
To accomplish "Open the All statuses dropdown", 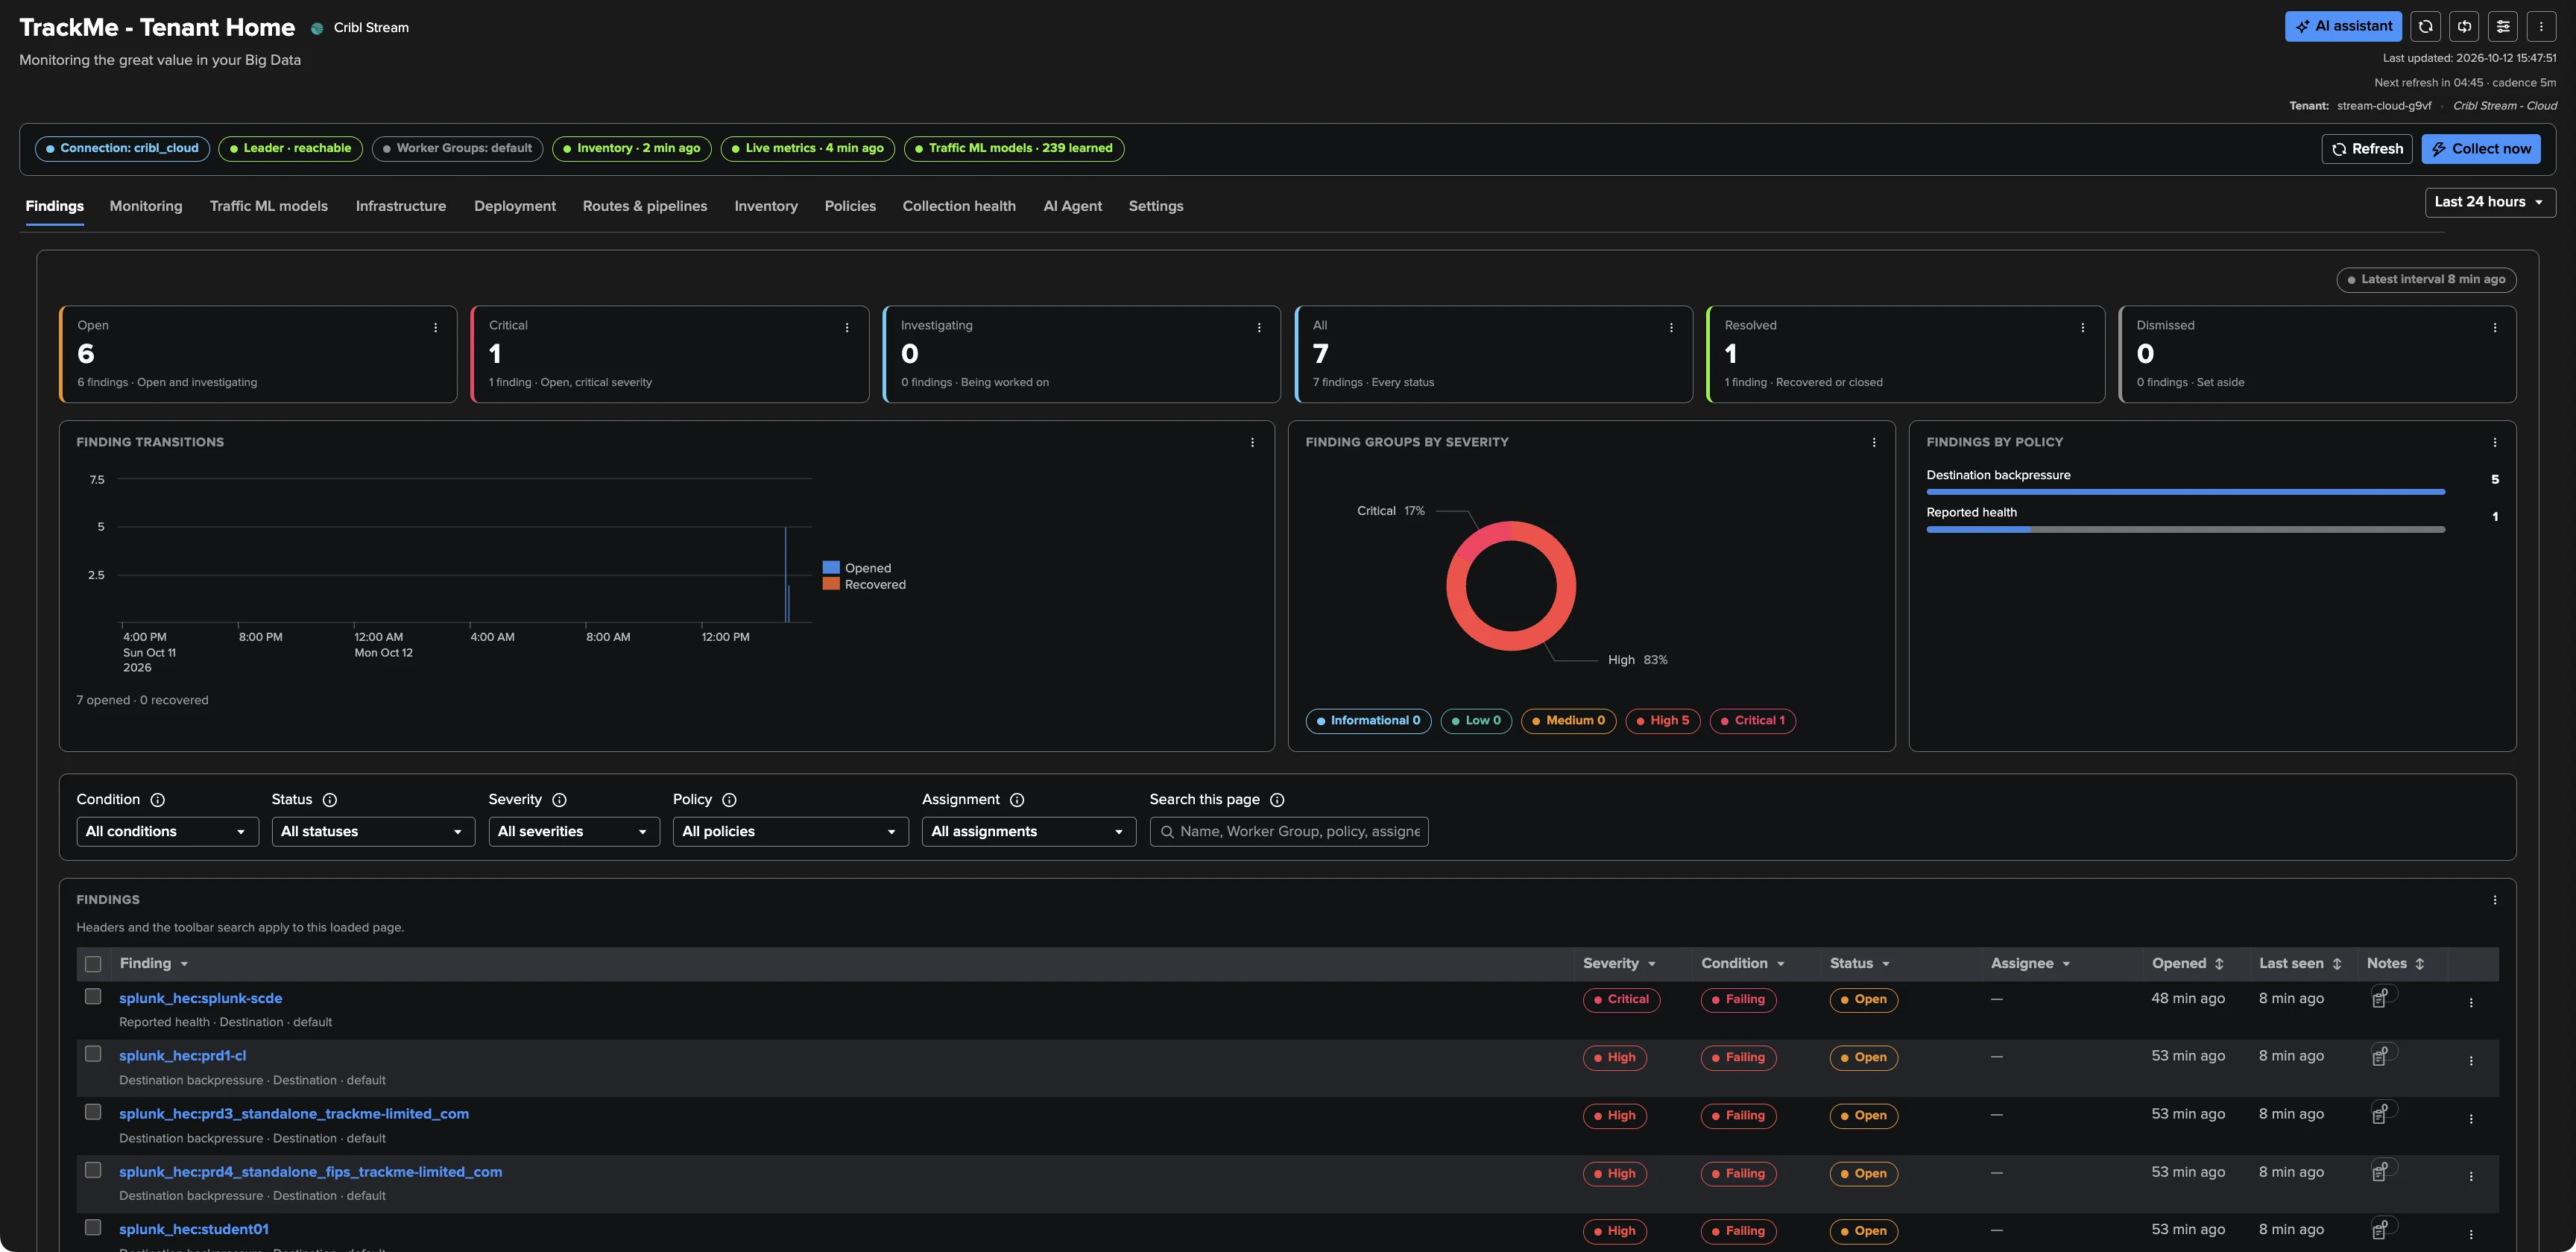I will (x=373, y=832).
